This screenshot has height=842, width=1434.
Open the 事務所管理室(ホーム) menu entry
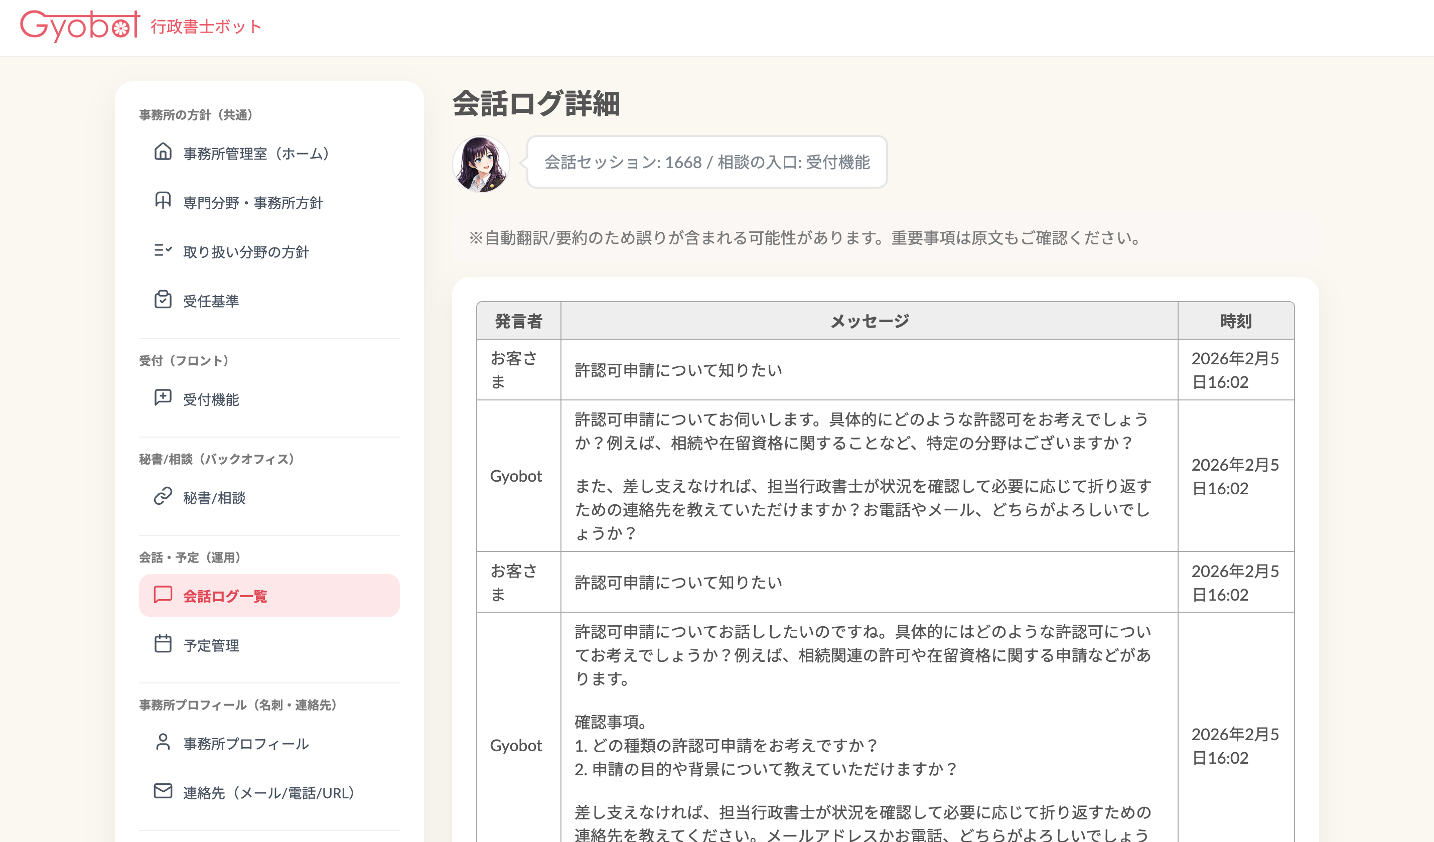256,154
